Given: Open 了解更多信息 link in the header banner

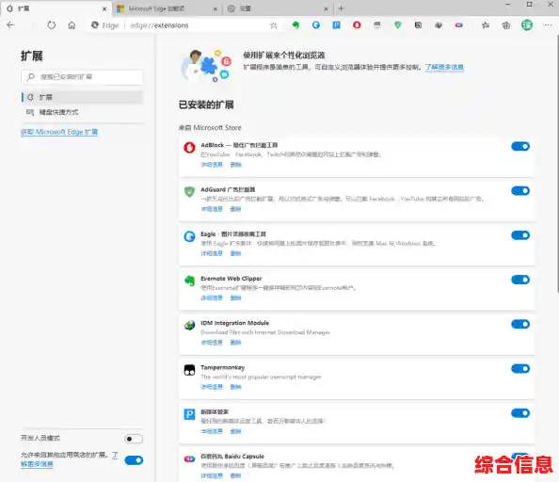Looking at the screenshot, I should click(x=444, y=67).
